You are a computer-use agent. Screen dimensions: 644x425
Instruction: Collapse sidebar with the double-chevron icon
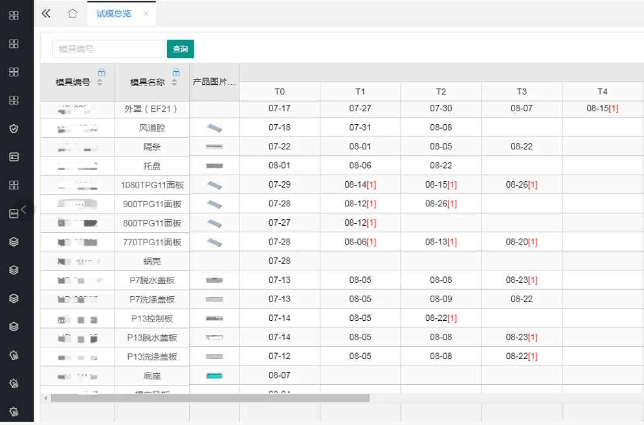click(x=46, y=14)
